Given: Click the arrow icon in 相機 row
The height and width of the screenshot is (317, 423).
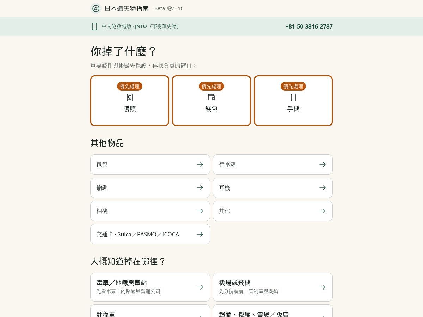Looking at the screenshot, I should pos(200,211).
